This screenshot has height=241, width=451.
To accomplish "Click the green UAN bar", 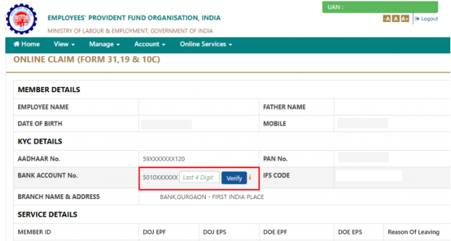I will [380, 7].
